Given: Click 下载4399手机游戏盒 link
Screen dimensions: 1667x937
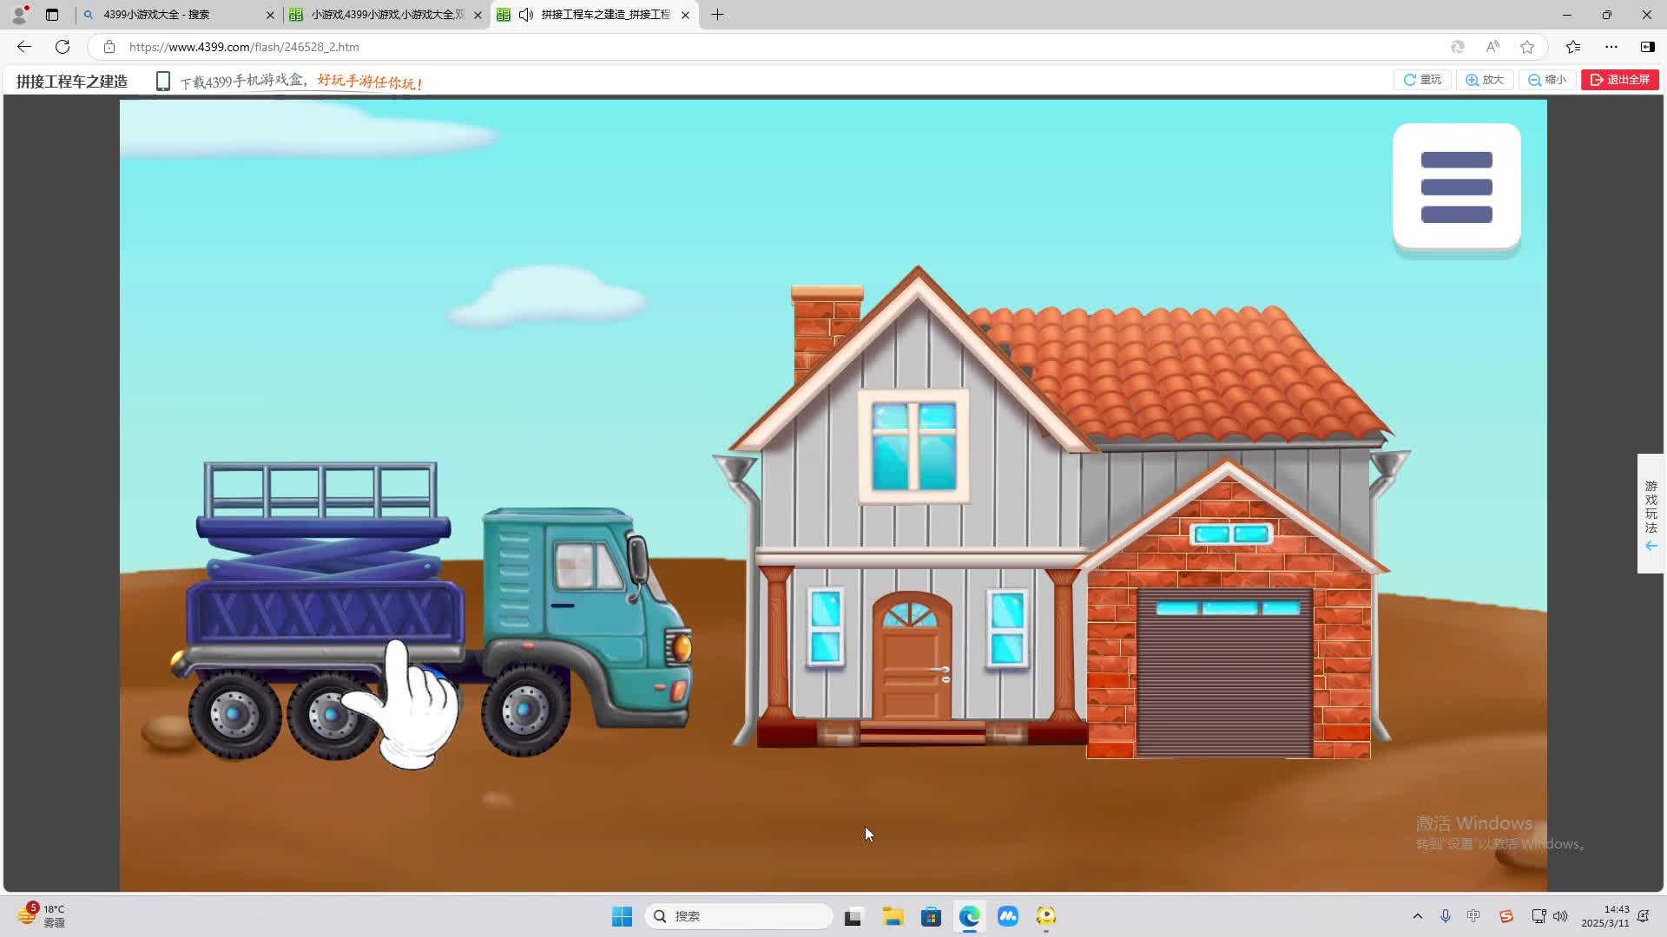Looking at the screenshot, I should click(243, 82).
